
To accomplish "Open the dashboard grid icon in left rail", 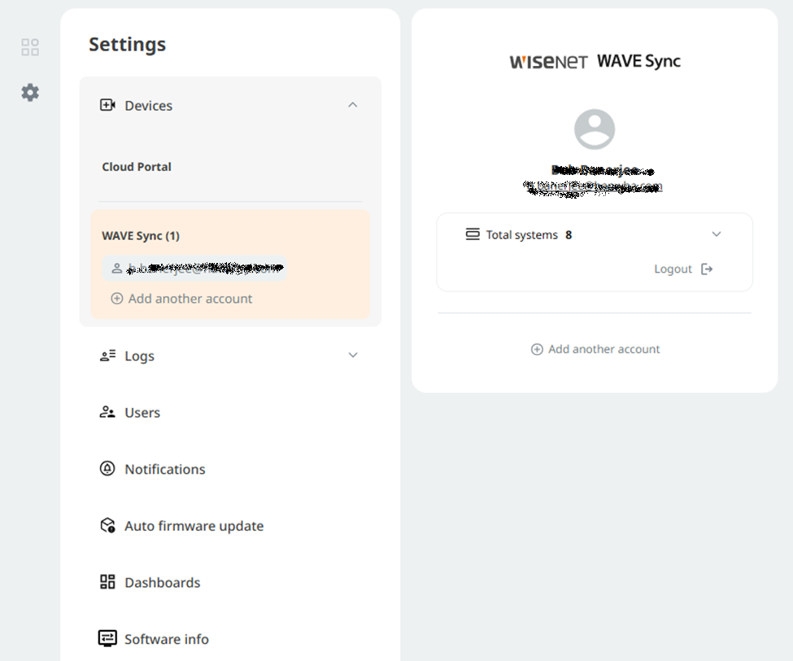I will pos(30,47).
